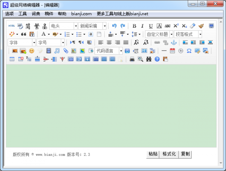Click the print icon
The height and width of the screenshot is (171, 226).
[x=132, y=59]
